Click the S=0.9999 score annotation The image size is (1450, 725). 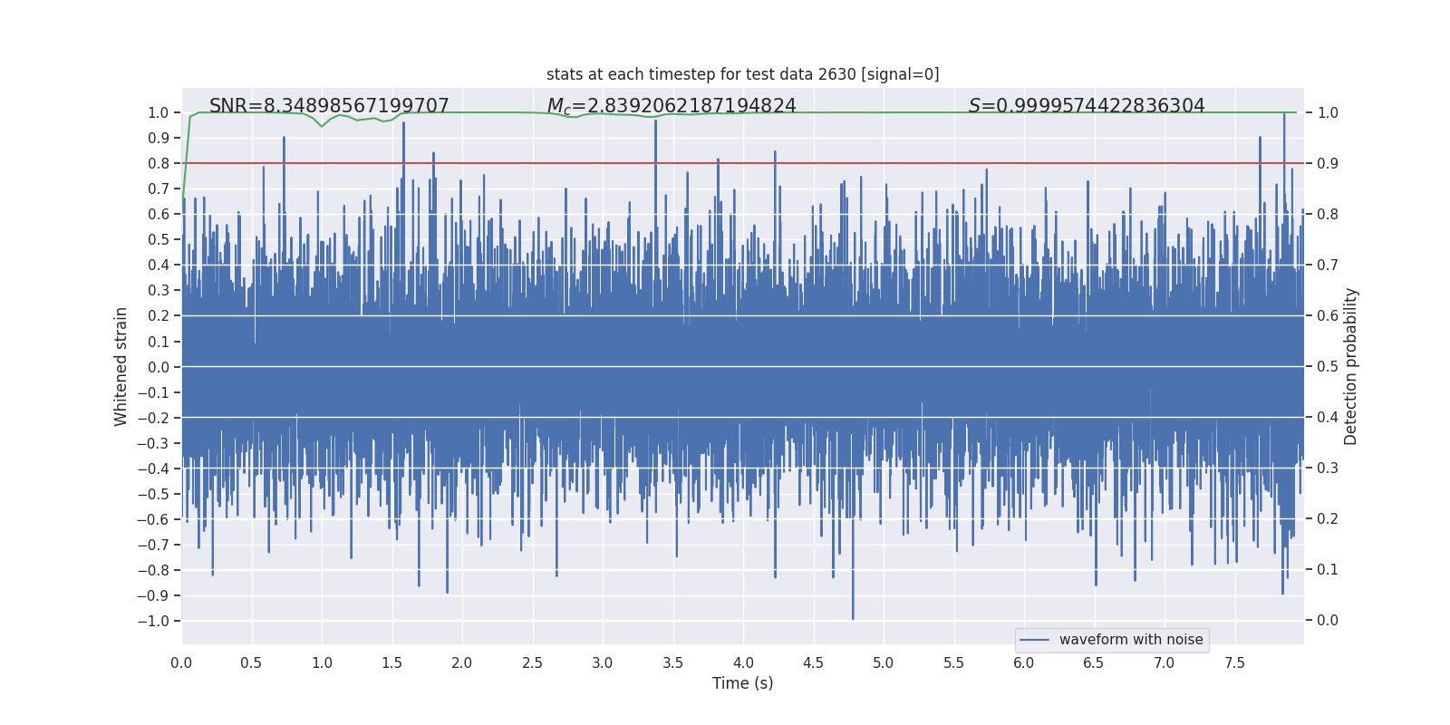[x=1087, y=106]
